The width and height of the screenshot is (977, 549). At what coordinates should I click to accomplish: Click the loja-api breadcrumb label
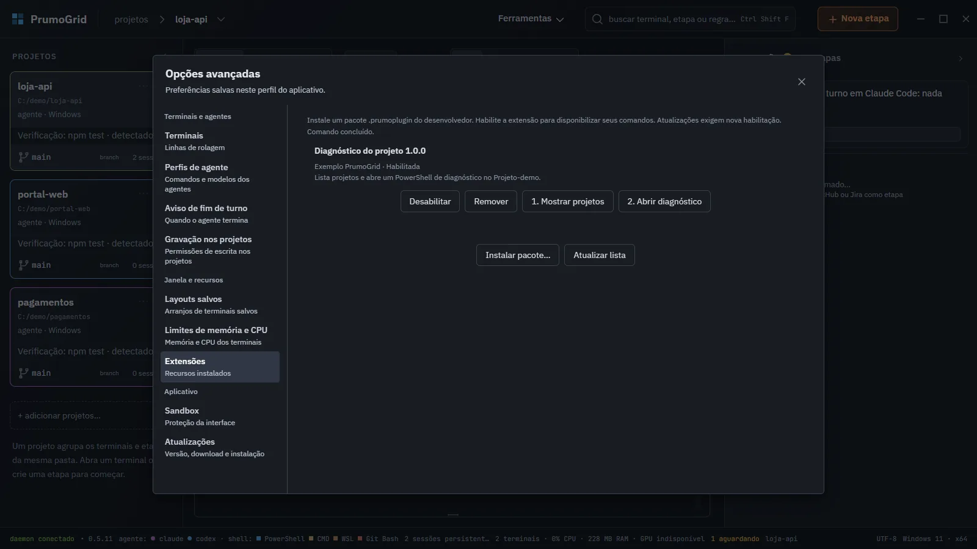pos(191,20)
